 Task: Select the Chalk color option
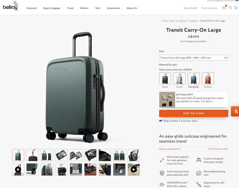pyautogui.click(x=180, y=78)
